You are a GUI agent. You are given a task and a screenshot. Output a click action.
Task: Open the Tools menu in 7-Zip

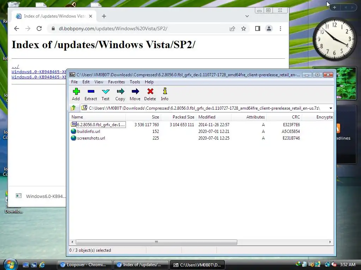coord(135,82)
